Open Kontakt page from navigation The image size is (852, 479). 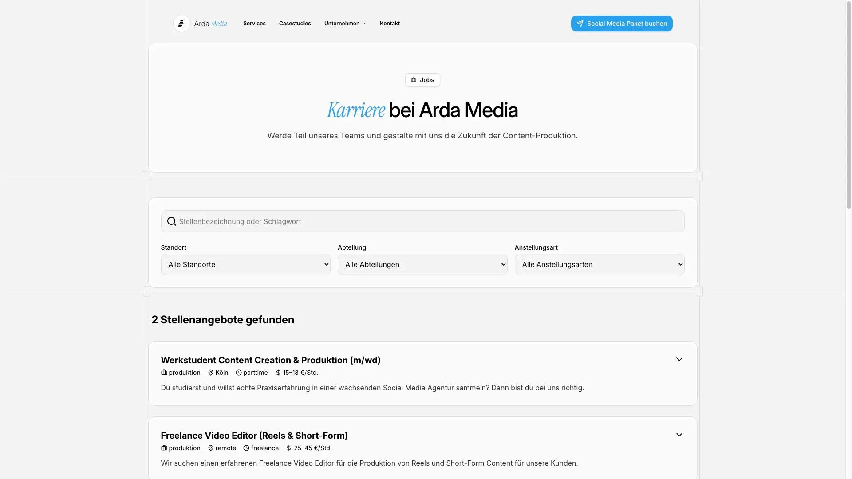tap(390, 24)
